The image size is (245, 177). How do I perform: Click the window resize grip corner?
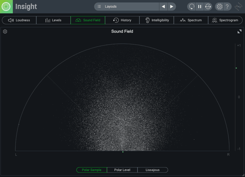coord(243,176)
